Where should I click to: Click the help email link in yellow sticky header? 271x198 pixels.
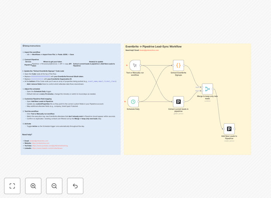pyautogui.click(x=149, y=50)
